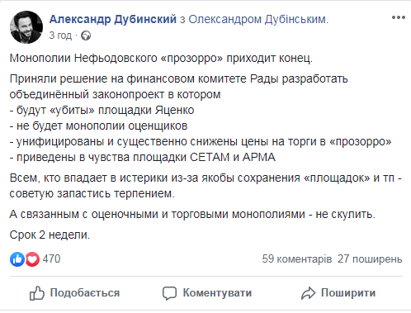
Task: View the list of 470 reactions
Action: point(51,259)
